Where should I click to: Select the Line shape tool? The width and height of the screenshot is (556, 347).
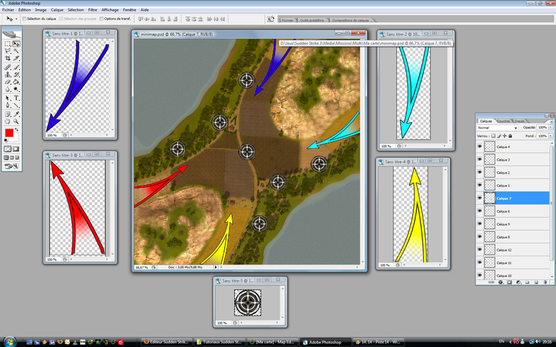16,105
